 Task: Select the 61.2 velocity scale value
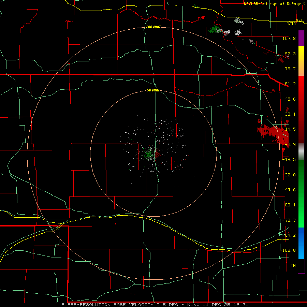coord(290,84)
